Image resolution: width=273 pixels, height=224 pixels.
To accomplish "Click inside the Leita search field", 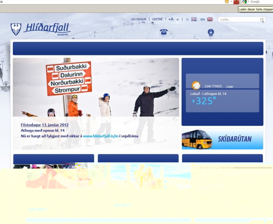I will pos(238,20).
